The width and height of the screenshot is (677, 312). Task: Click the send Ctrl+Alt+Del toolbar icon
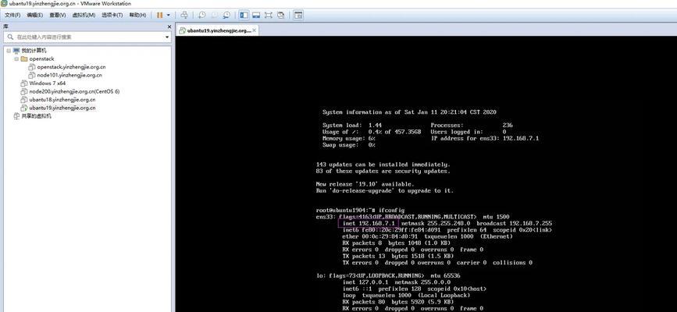tap(184, 15)
